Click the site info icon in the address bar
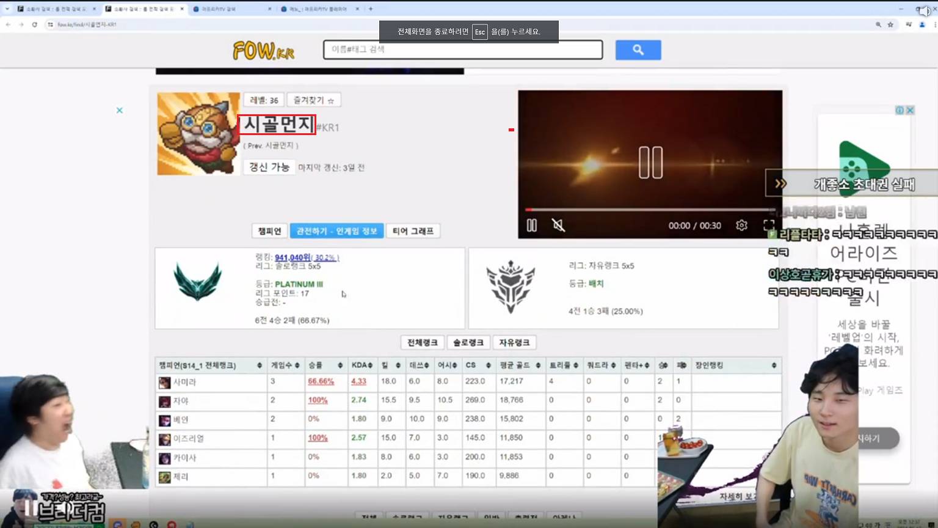This screenshot has width=938, height=528. click(x=50, y=24)
